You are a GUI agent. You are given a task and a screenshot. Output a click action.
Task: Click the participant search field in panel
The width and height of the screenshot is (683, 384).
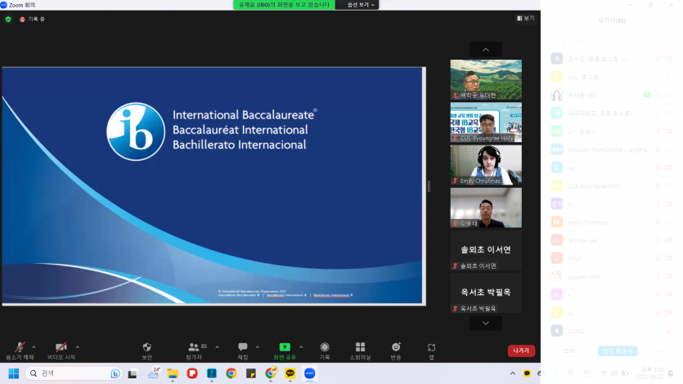[612, 41]
